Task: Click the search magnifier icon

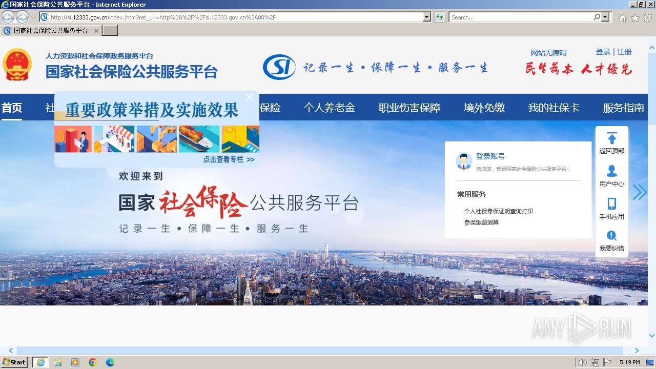Action: click(597, 17)
